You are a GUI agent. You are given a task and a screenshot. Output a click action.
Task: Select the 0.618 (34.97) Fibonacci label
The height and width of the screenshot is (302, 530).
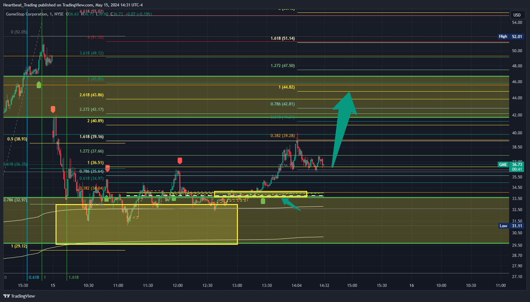(x=91, y=178)
